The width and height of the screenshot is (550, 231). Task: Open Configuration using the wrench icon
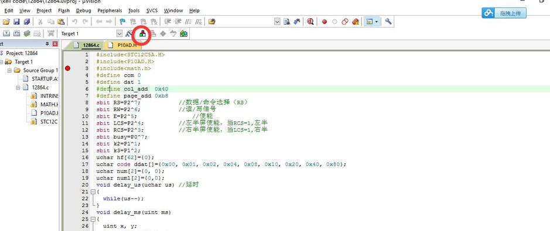point(388,22)
